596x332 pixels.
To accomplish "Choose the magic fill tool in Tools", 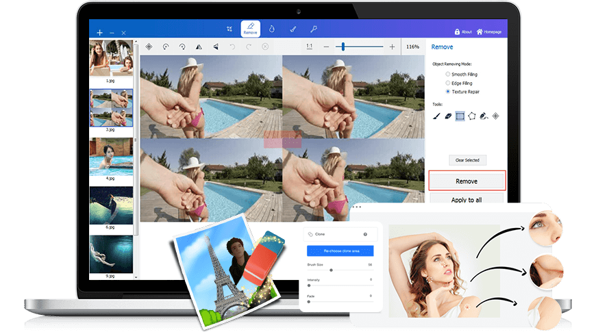I will pyautogui.click(x=484, y=116).
